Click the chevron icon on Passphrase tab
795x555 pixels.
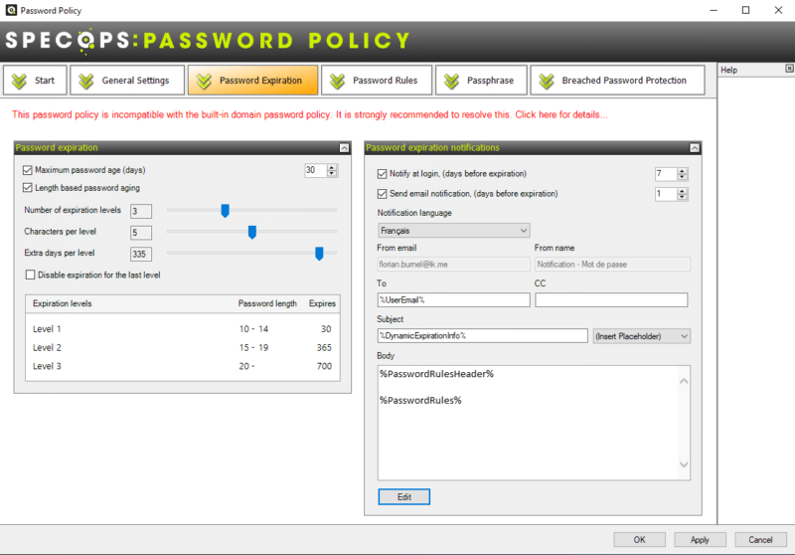click(451, 81)
